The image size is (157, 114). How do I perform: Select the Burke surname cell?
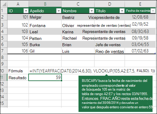click(45, 44)
